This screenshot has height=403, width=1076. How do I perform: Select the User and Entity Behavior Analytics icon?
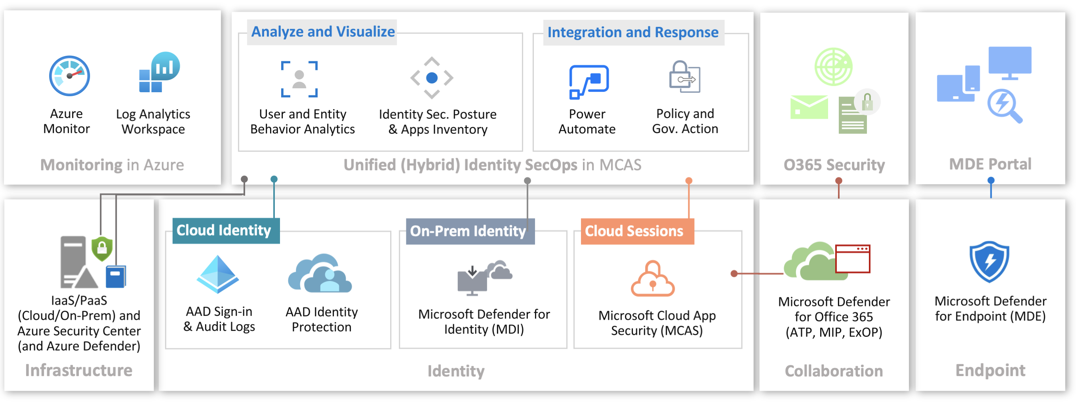coord(300,80)
